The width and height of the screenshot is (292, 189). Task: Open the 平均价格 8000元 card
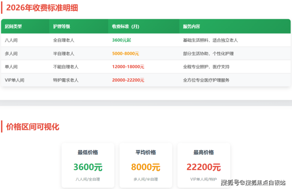pyautogui.click(x=146, y=165)
